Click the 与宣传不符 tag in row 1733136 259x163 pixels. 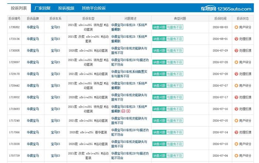point(174,39)
